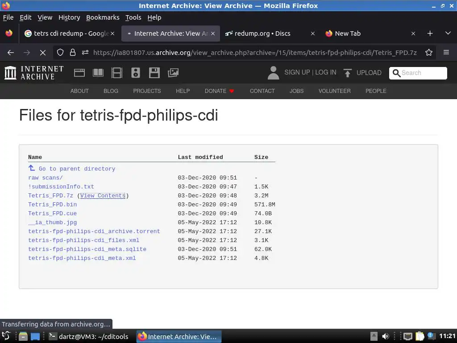Go back with the browser back arrow

click(11, 53)
